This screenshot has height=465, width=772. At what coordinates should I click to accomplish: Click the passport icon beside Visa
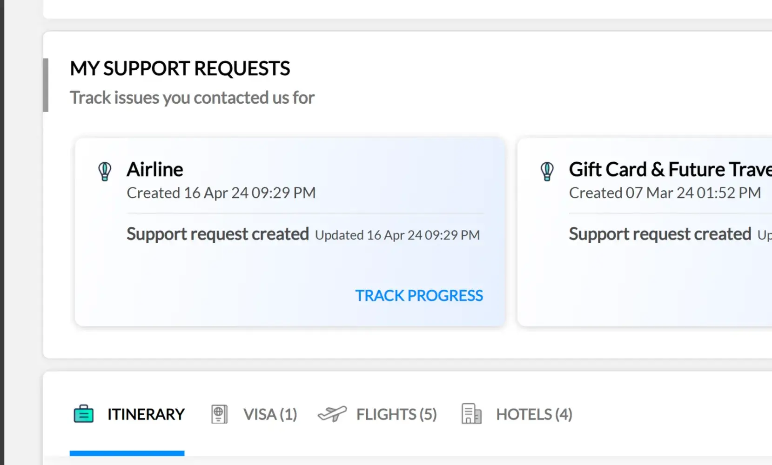point(219,414)
